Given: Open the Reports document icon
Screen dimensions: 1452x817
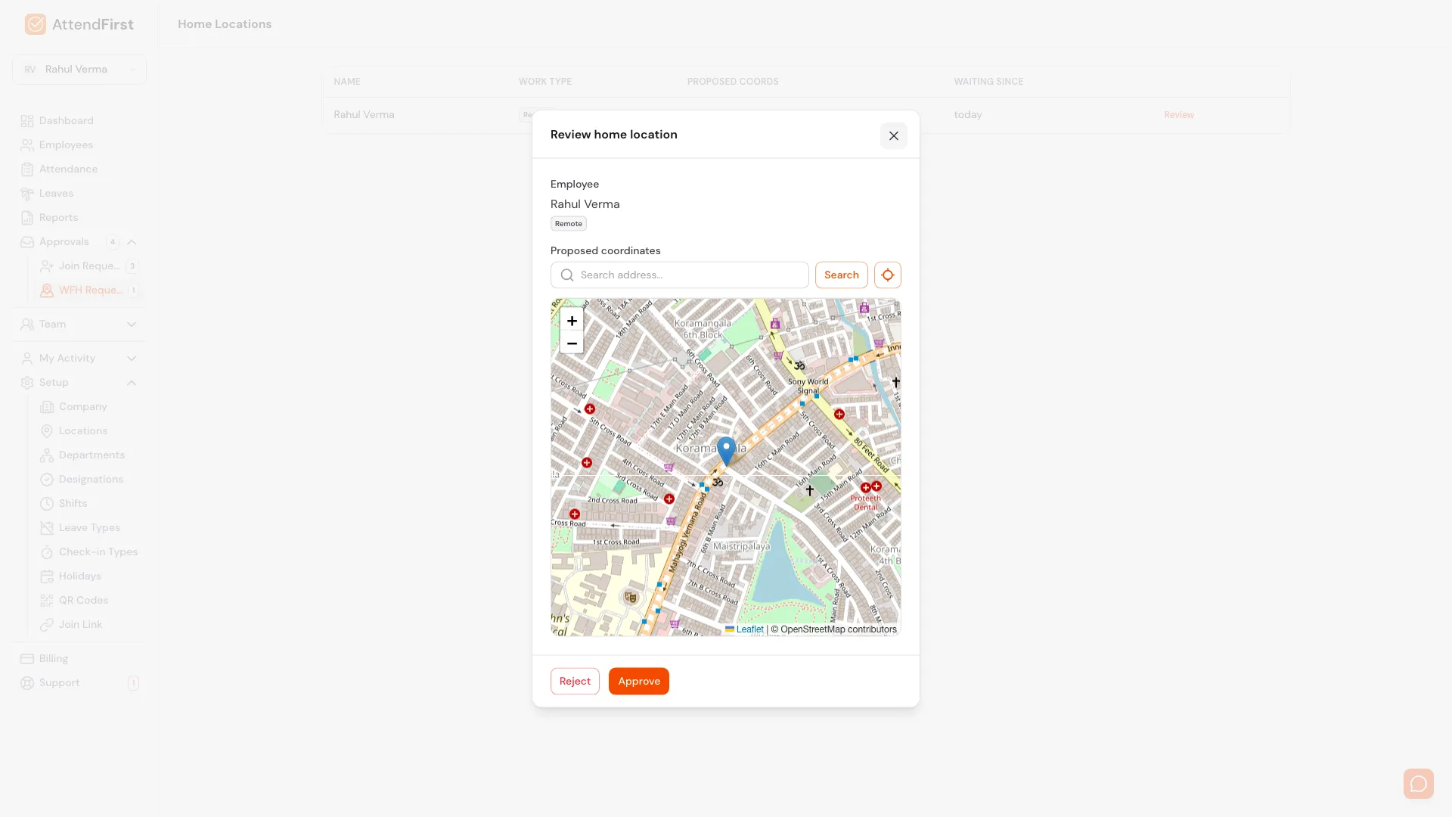Looking at the screenshot, I should 27,218.
